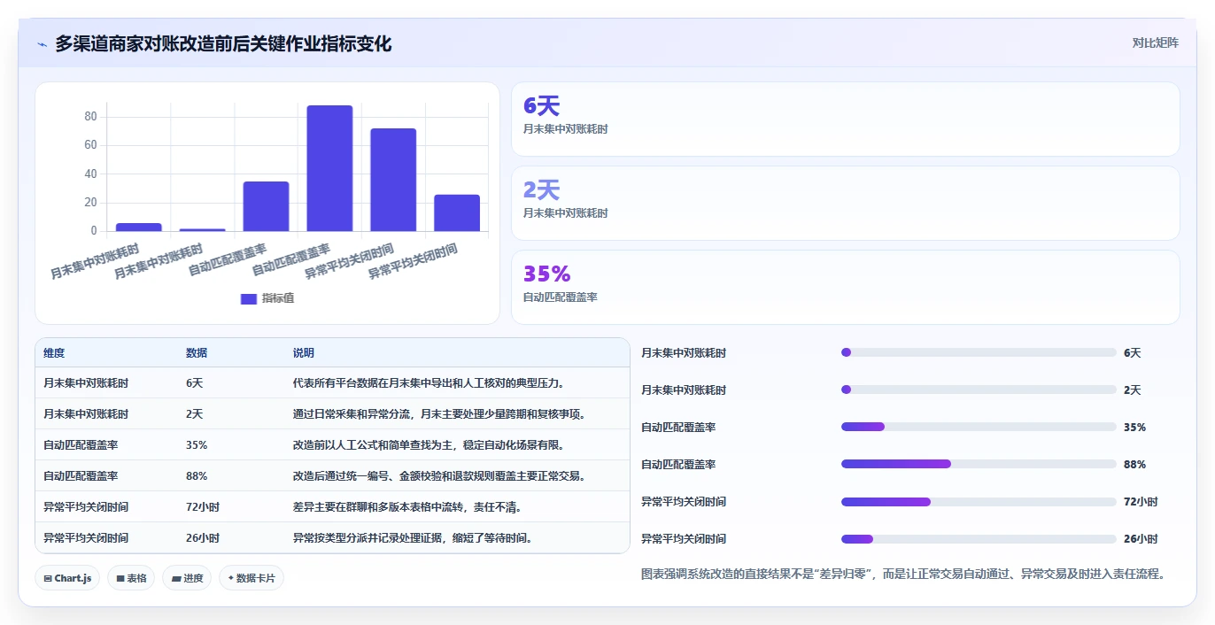Click the 数据卡片 chip
This screenshot has width=1215, height=625.
(x=252, y=578)
